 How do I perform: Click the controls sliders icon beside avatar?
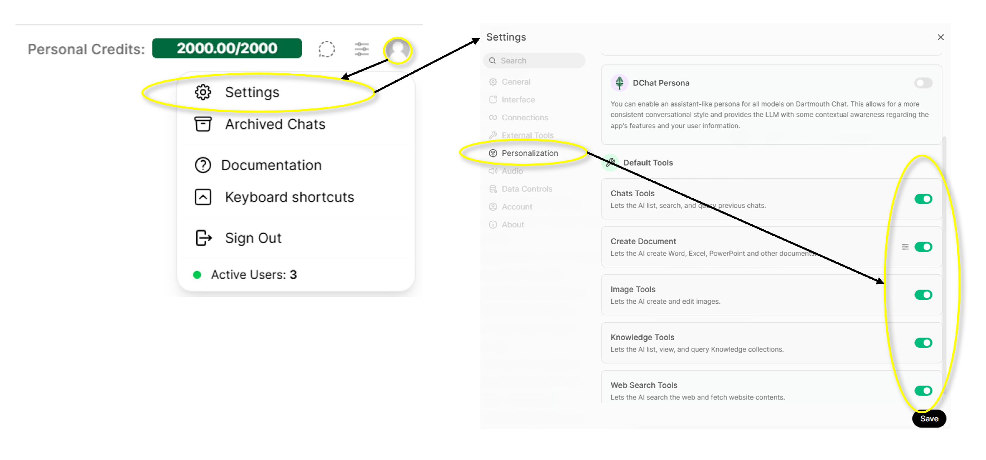coord(361,49)
